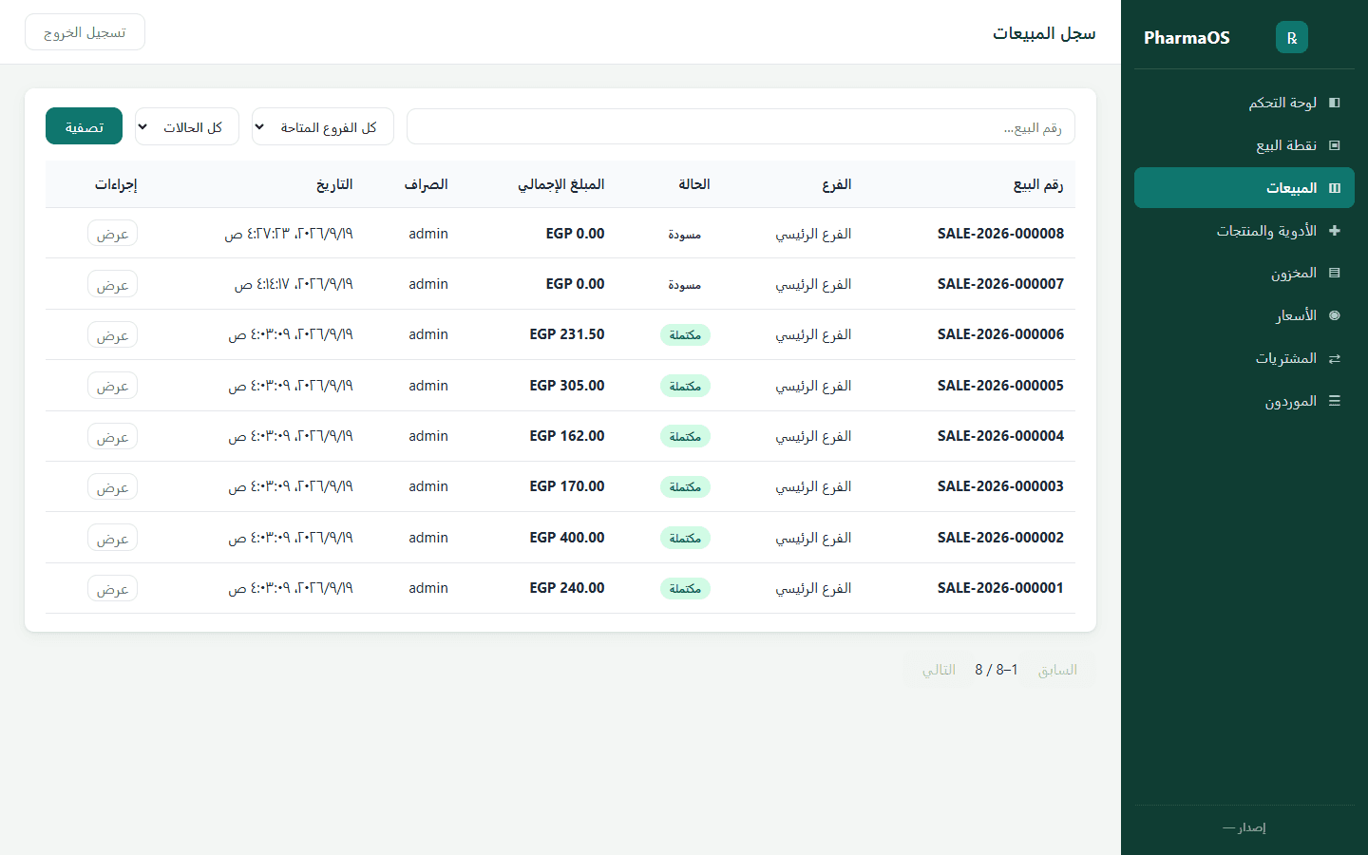Go to لوحة التحكم in sidebar
1368x855 pixels.
click(x=1244, y=103)
